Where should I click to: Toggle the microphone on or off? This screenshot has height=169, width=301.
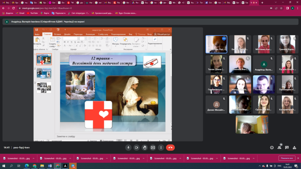[x=128, y=148]
